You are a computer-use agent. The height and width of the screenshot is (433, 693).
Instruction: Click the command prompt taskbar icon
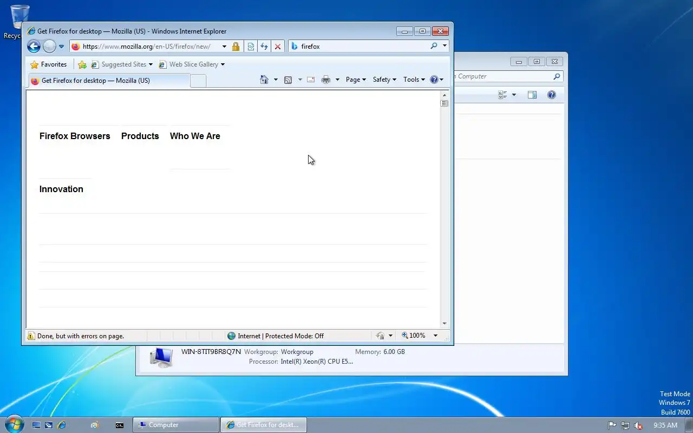click(x=120, y=425)
